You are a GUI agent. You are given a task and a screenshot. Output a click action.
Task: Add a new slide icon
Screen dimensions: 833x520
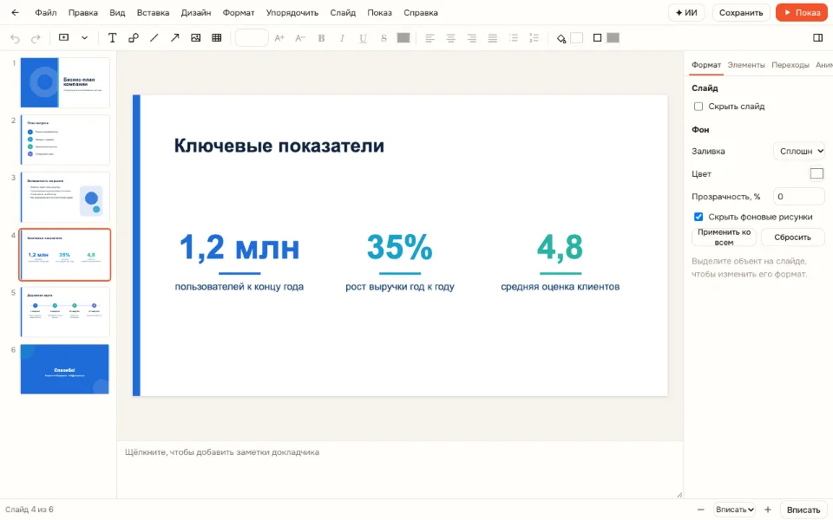[x=63, y=37]
